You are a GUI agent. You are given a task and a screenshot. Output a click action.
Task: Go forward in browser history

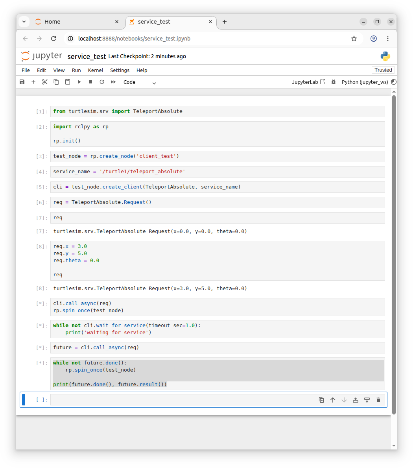[x=39, y=39]
